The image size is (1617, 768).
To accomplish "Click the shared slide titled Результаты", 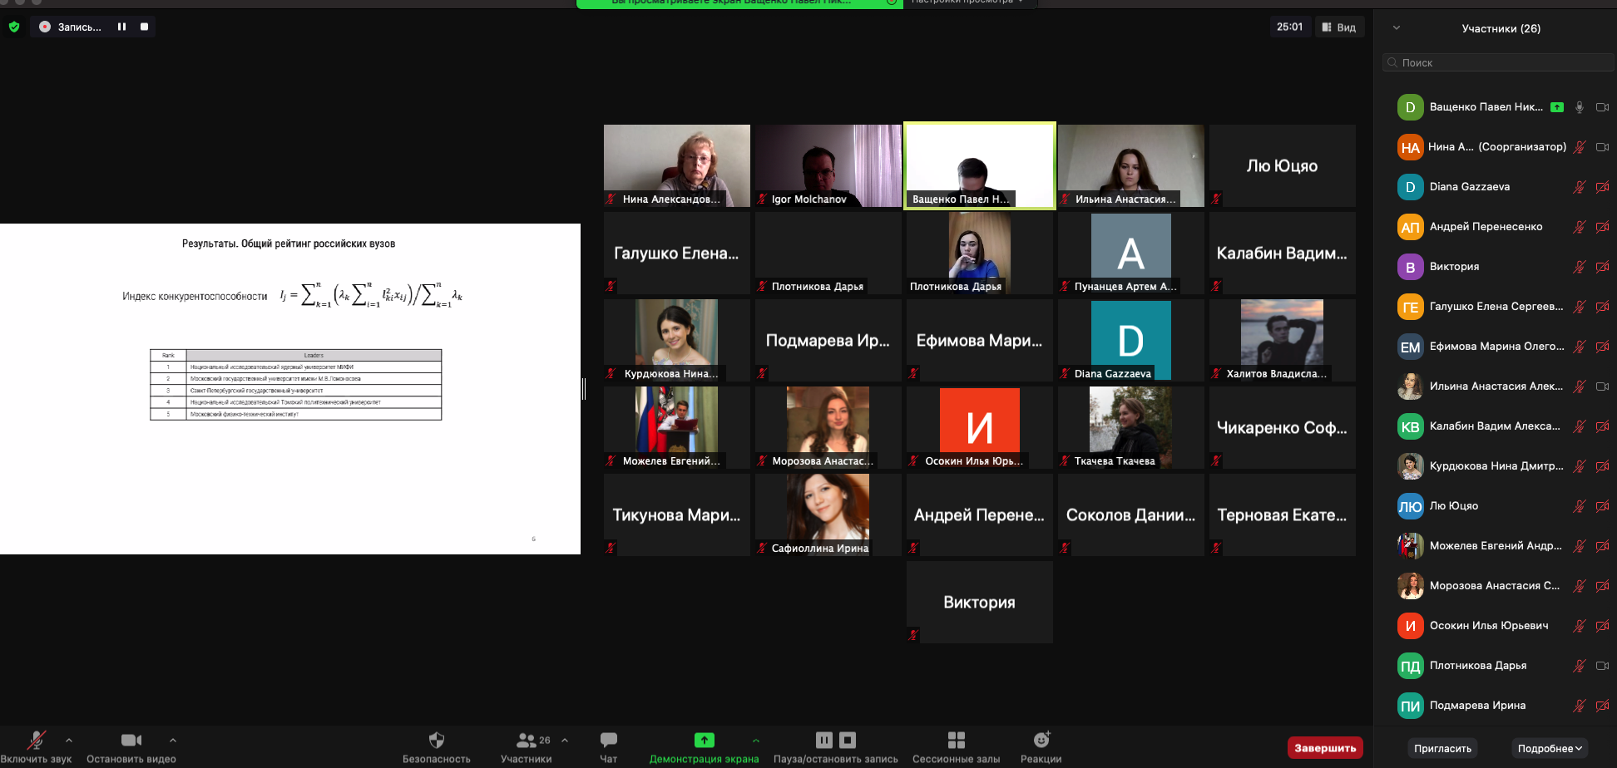I will click(x=290, y=389).
